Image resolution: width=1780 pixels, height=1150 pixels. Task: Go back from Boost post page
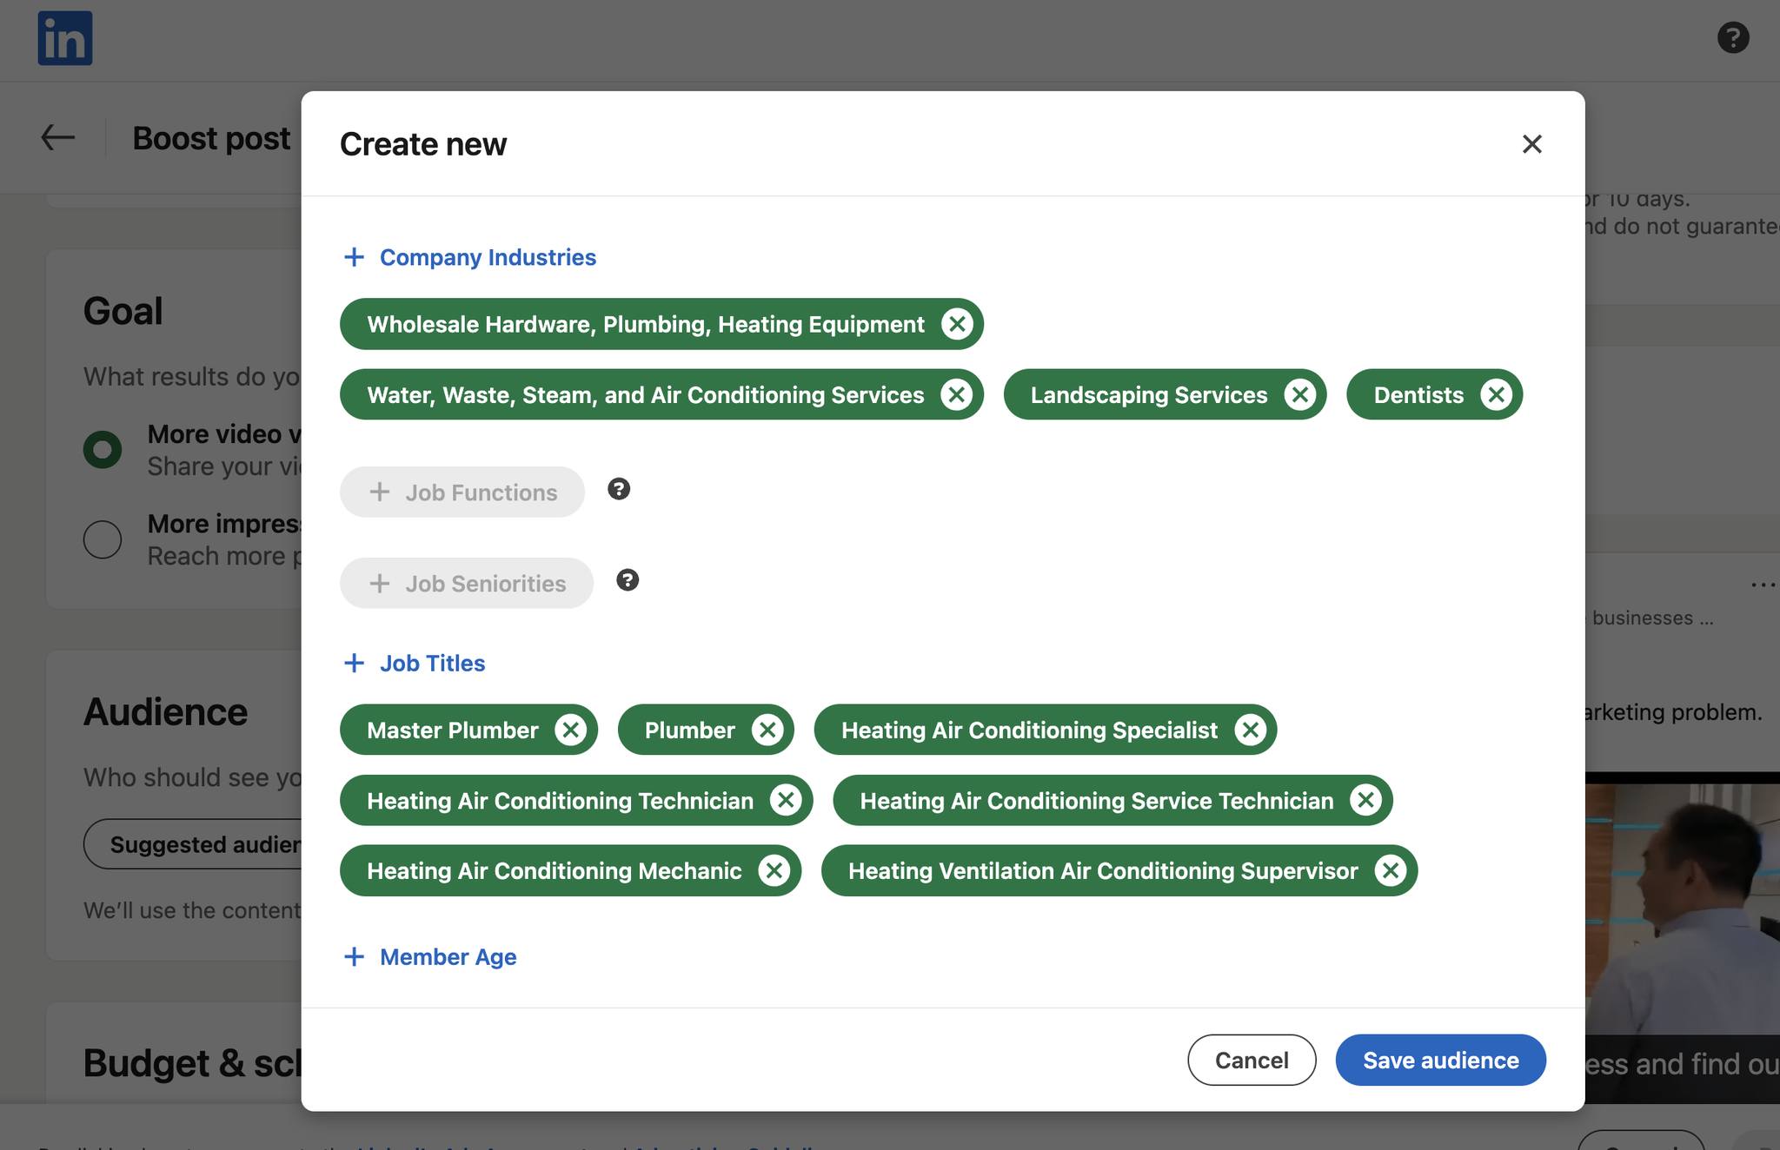click(58, 138)
